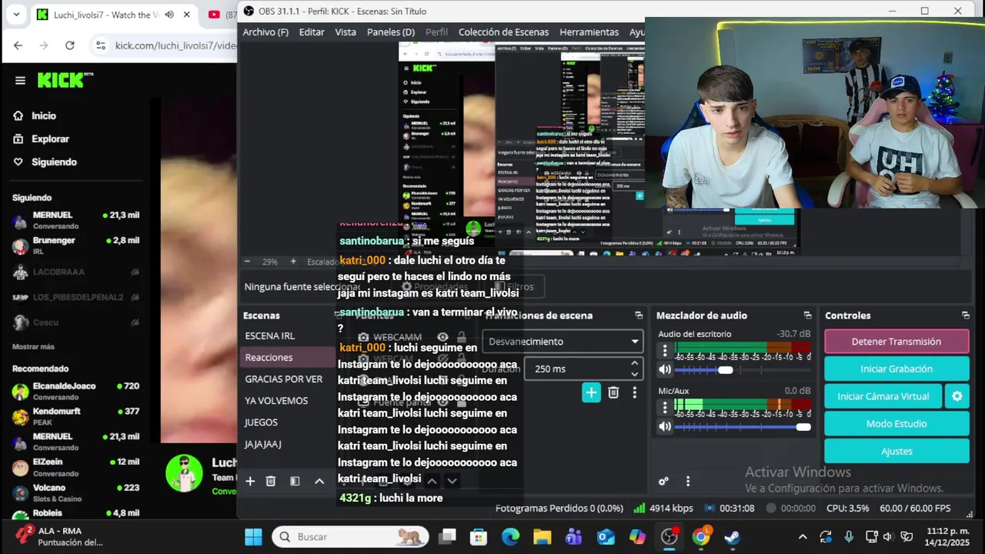Open browser tab list chevron
Image resolution: width=985 pixels, height=554 pixels.
pyautogui.click(x=16, y=15)
